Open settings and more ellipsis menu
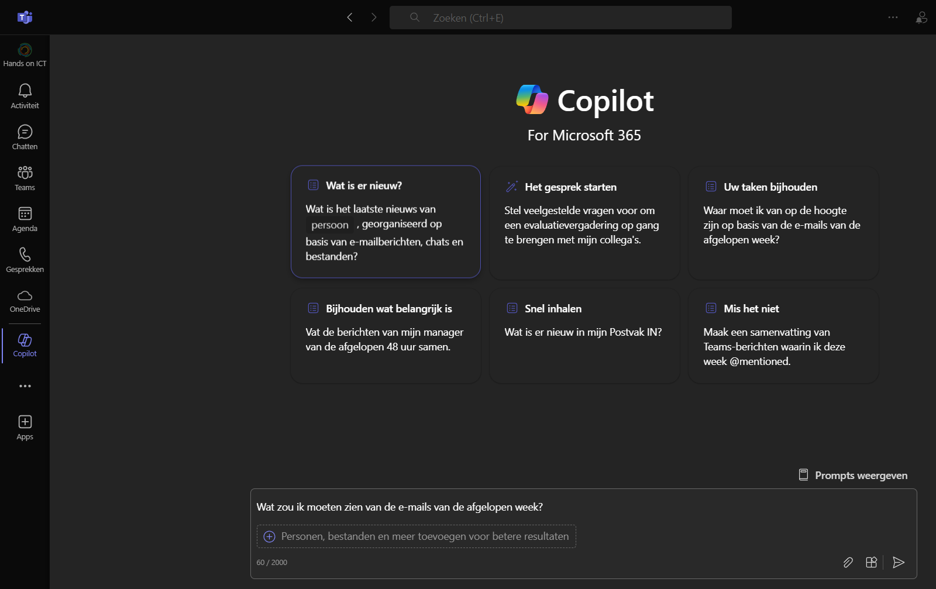The height and width of the screenshot is (589, 936). pyautogui.click(x=893, y=18)
